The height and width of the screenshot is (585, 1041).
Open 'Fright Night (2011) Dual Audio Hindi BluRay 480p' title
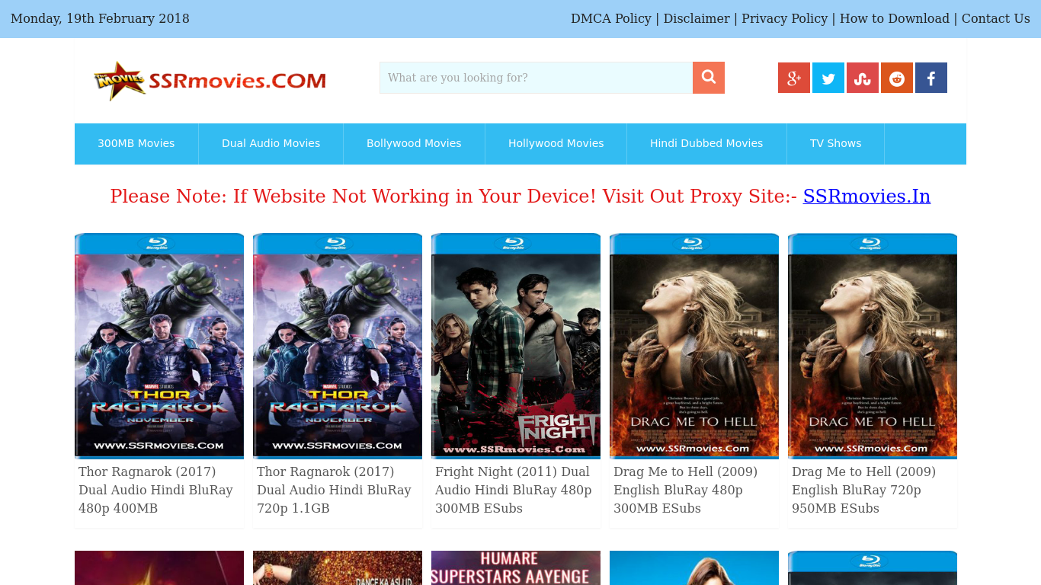pos(514,490)
